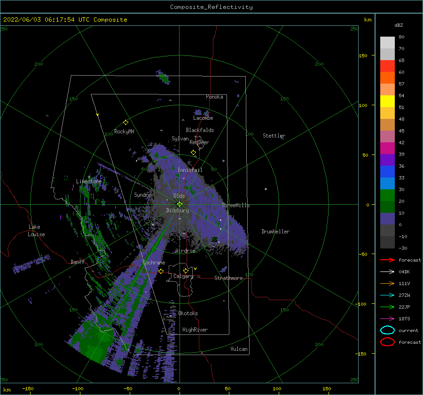The image size is (423, 395).
Task: Click the Blackfalds label
Action: pyautogui.click(x=200, y=130)
